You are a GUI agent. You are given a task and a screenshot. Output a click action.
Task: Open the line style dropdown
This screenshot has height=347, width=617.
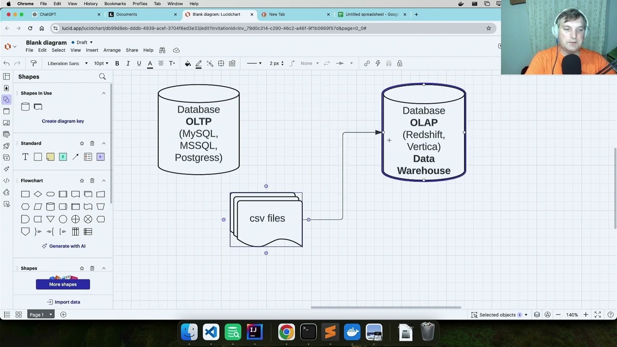[x=254, y=63]
